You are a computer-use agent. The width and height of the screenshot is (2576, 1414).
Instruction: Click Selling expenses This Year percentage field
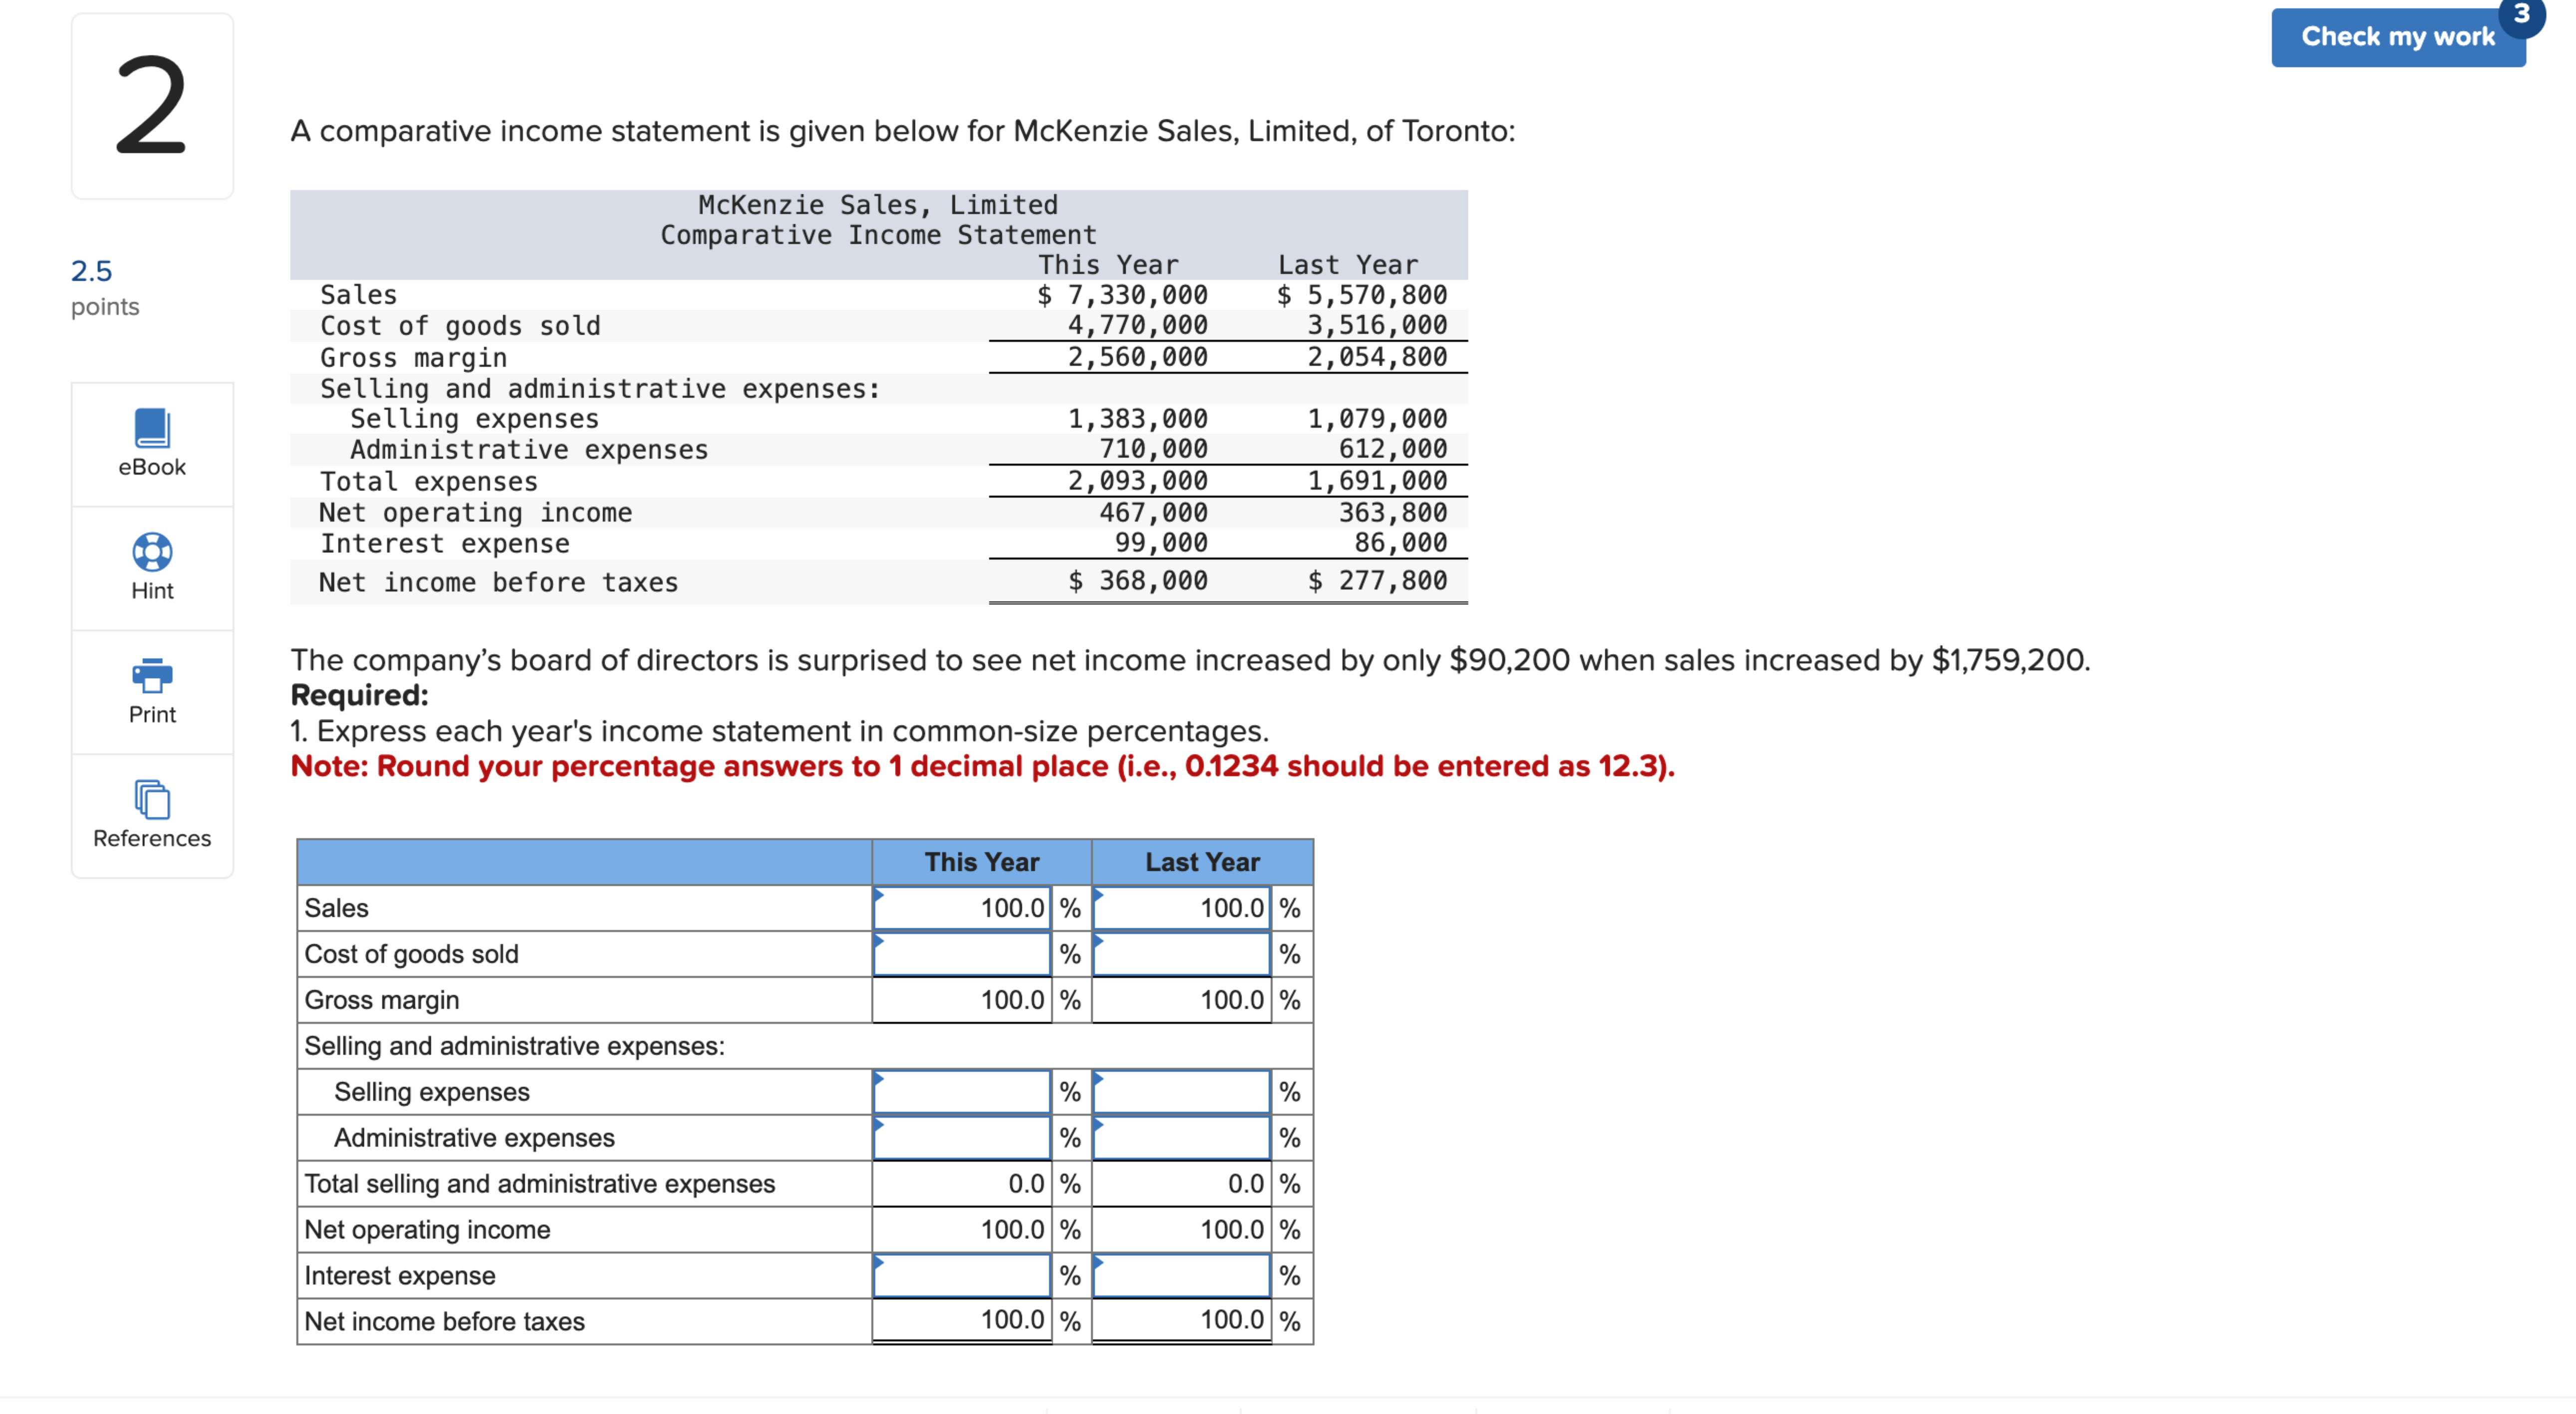pyautogui.click(x=960, y=1091)
